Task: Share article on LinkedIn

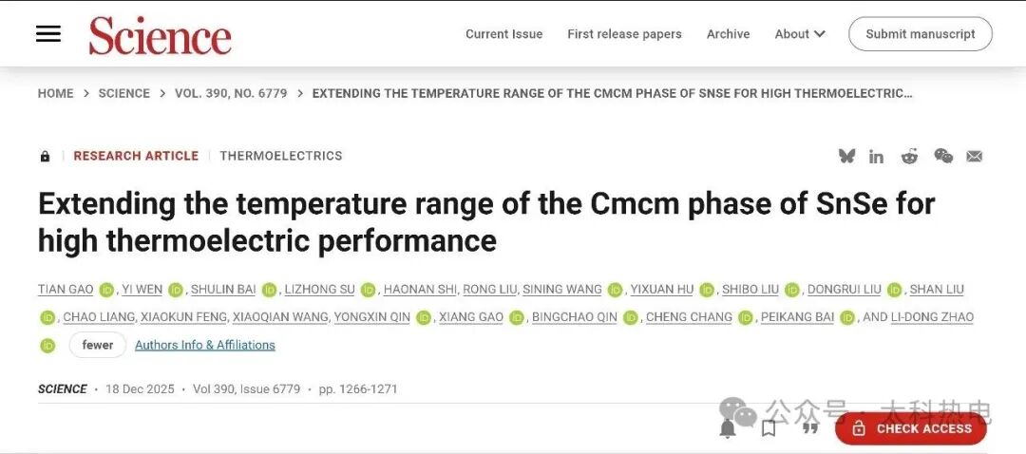Action: click(x=876, y=157)
